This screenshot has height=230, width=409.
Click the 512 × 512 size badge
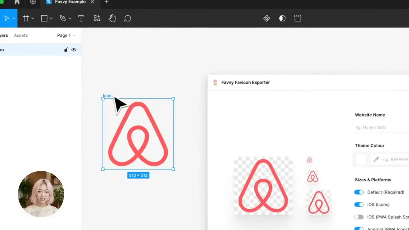coord(138,175)
